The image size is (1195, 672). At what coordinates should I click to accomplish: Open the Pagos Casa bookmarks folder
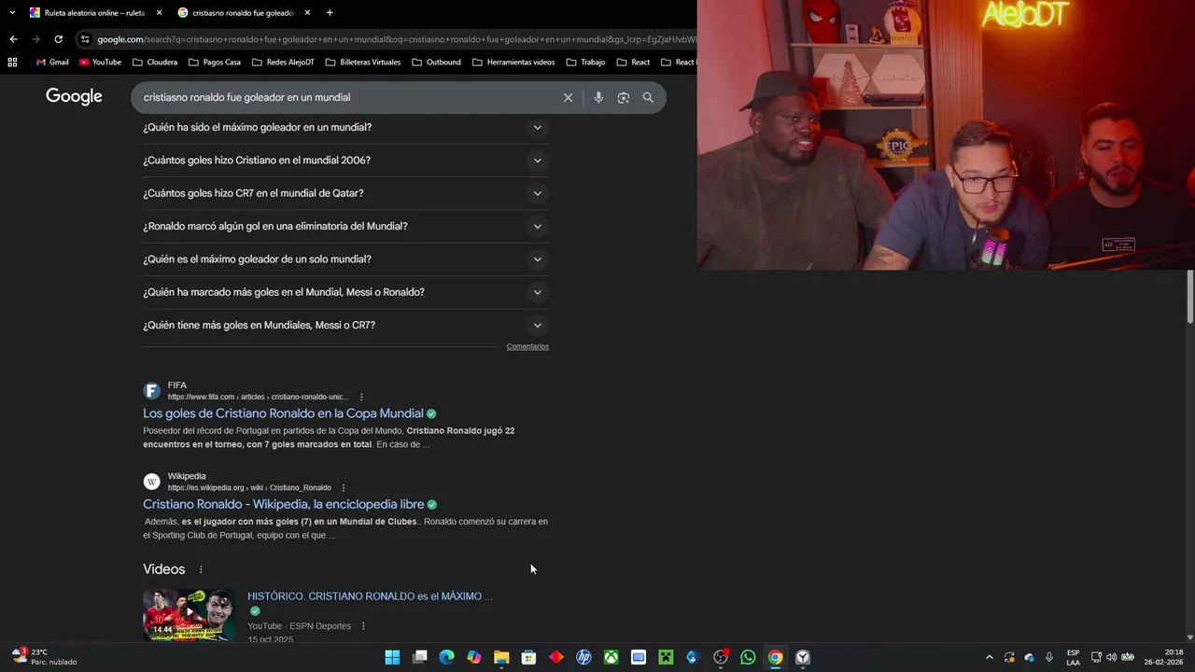click(215, 63)
